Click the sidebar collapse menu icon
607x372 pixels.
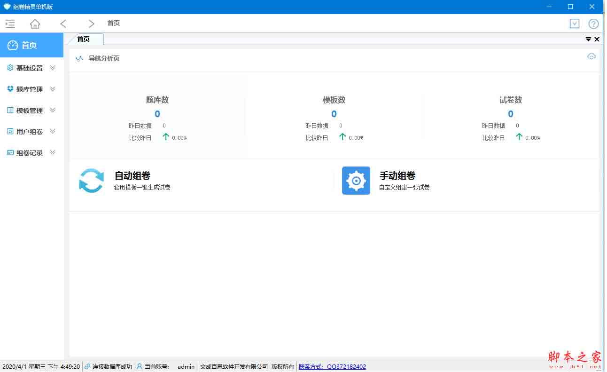tap(10, 24)
